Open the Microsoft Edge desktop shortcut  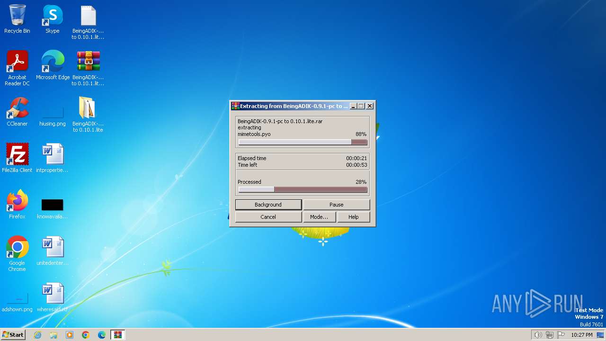click(x=53, y=65)
